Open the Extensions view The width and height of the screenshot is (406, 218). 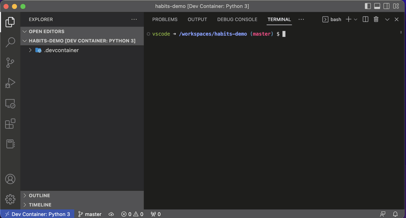(x=10, y=124)
